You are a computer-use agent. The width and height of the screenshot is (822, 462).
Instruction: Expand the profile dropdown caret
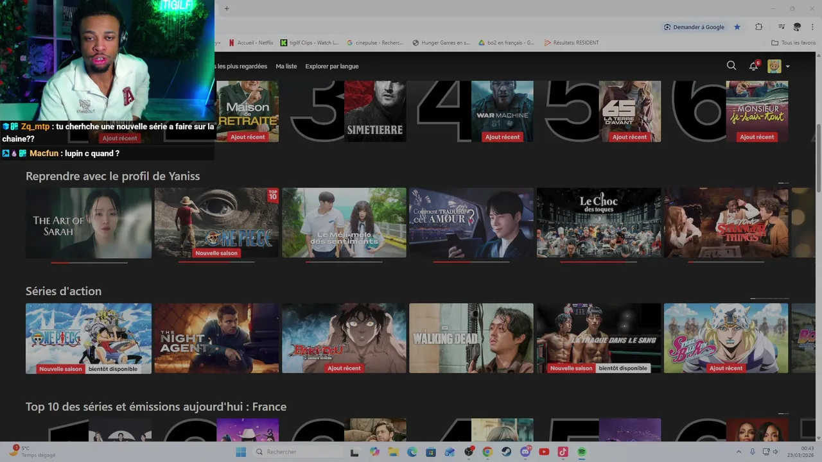[x=787, y=67]
